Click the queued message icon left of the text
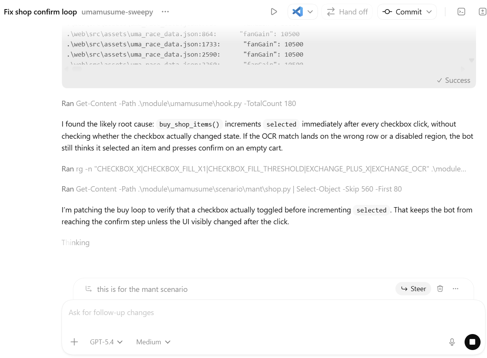The image size is (487, 358). pos(89,289)
